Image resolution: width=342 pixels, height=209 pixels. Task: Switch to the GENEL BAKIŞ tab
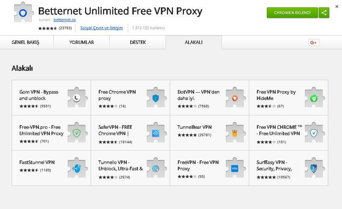point(26,42)
